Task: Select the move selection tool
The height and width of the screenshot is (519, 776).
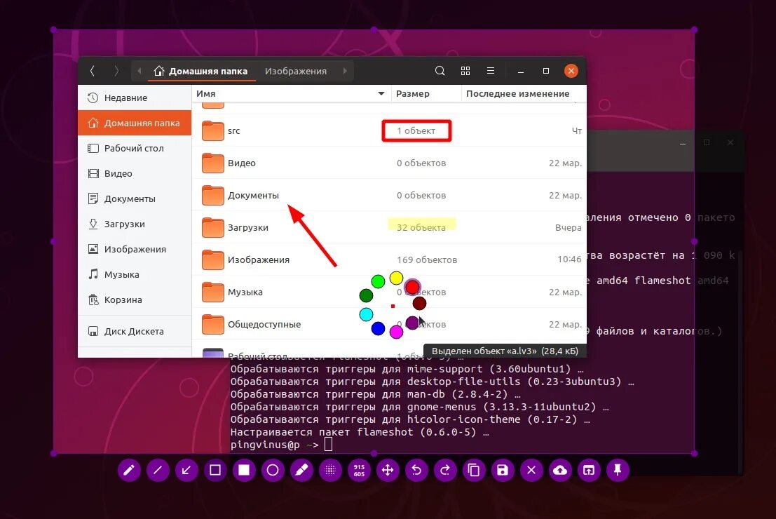Action: pos(388,470)
